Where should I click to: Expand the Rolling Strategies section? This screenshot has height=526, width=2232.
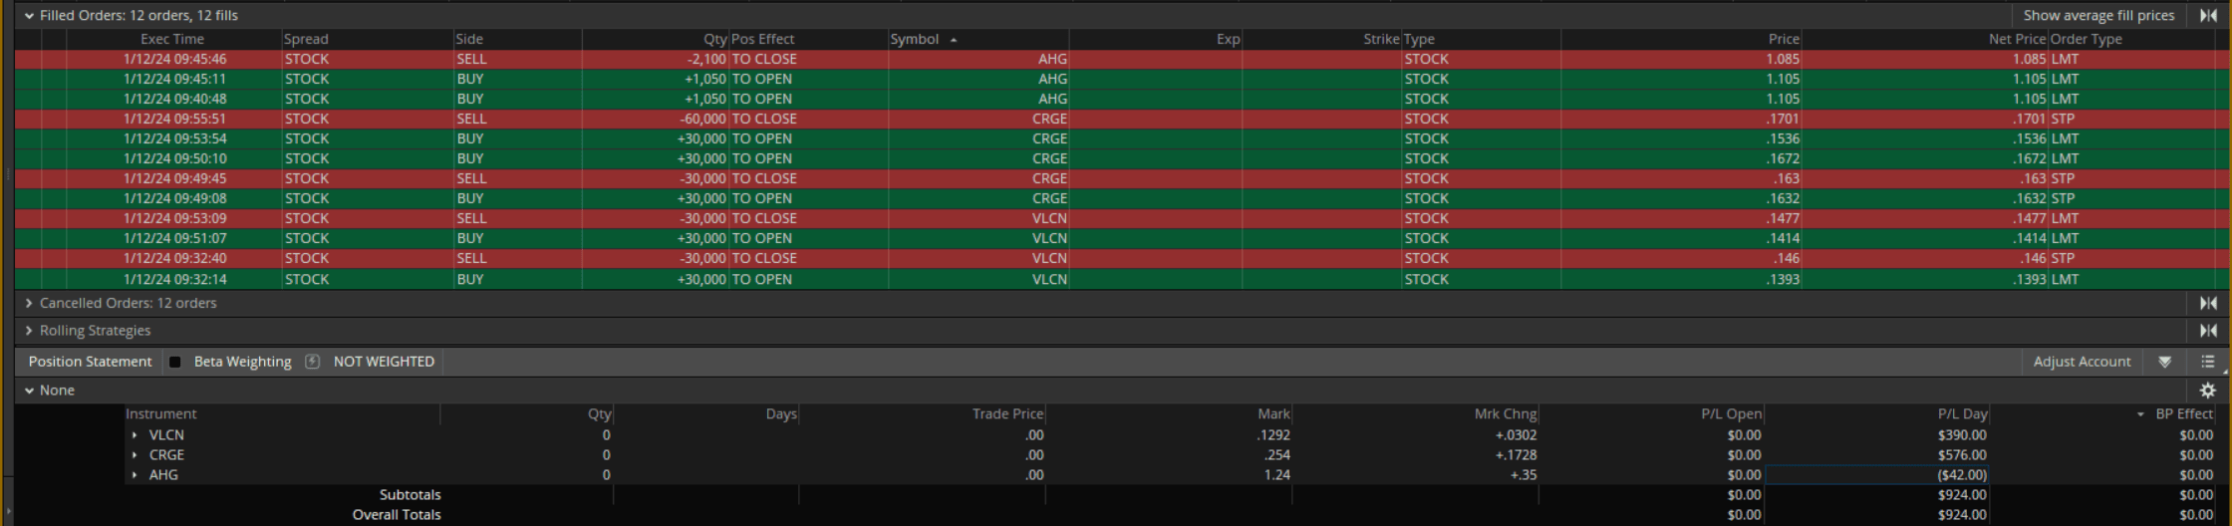[x=29, y=331]
